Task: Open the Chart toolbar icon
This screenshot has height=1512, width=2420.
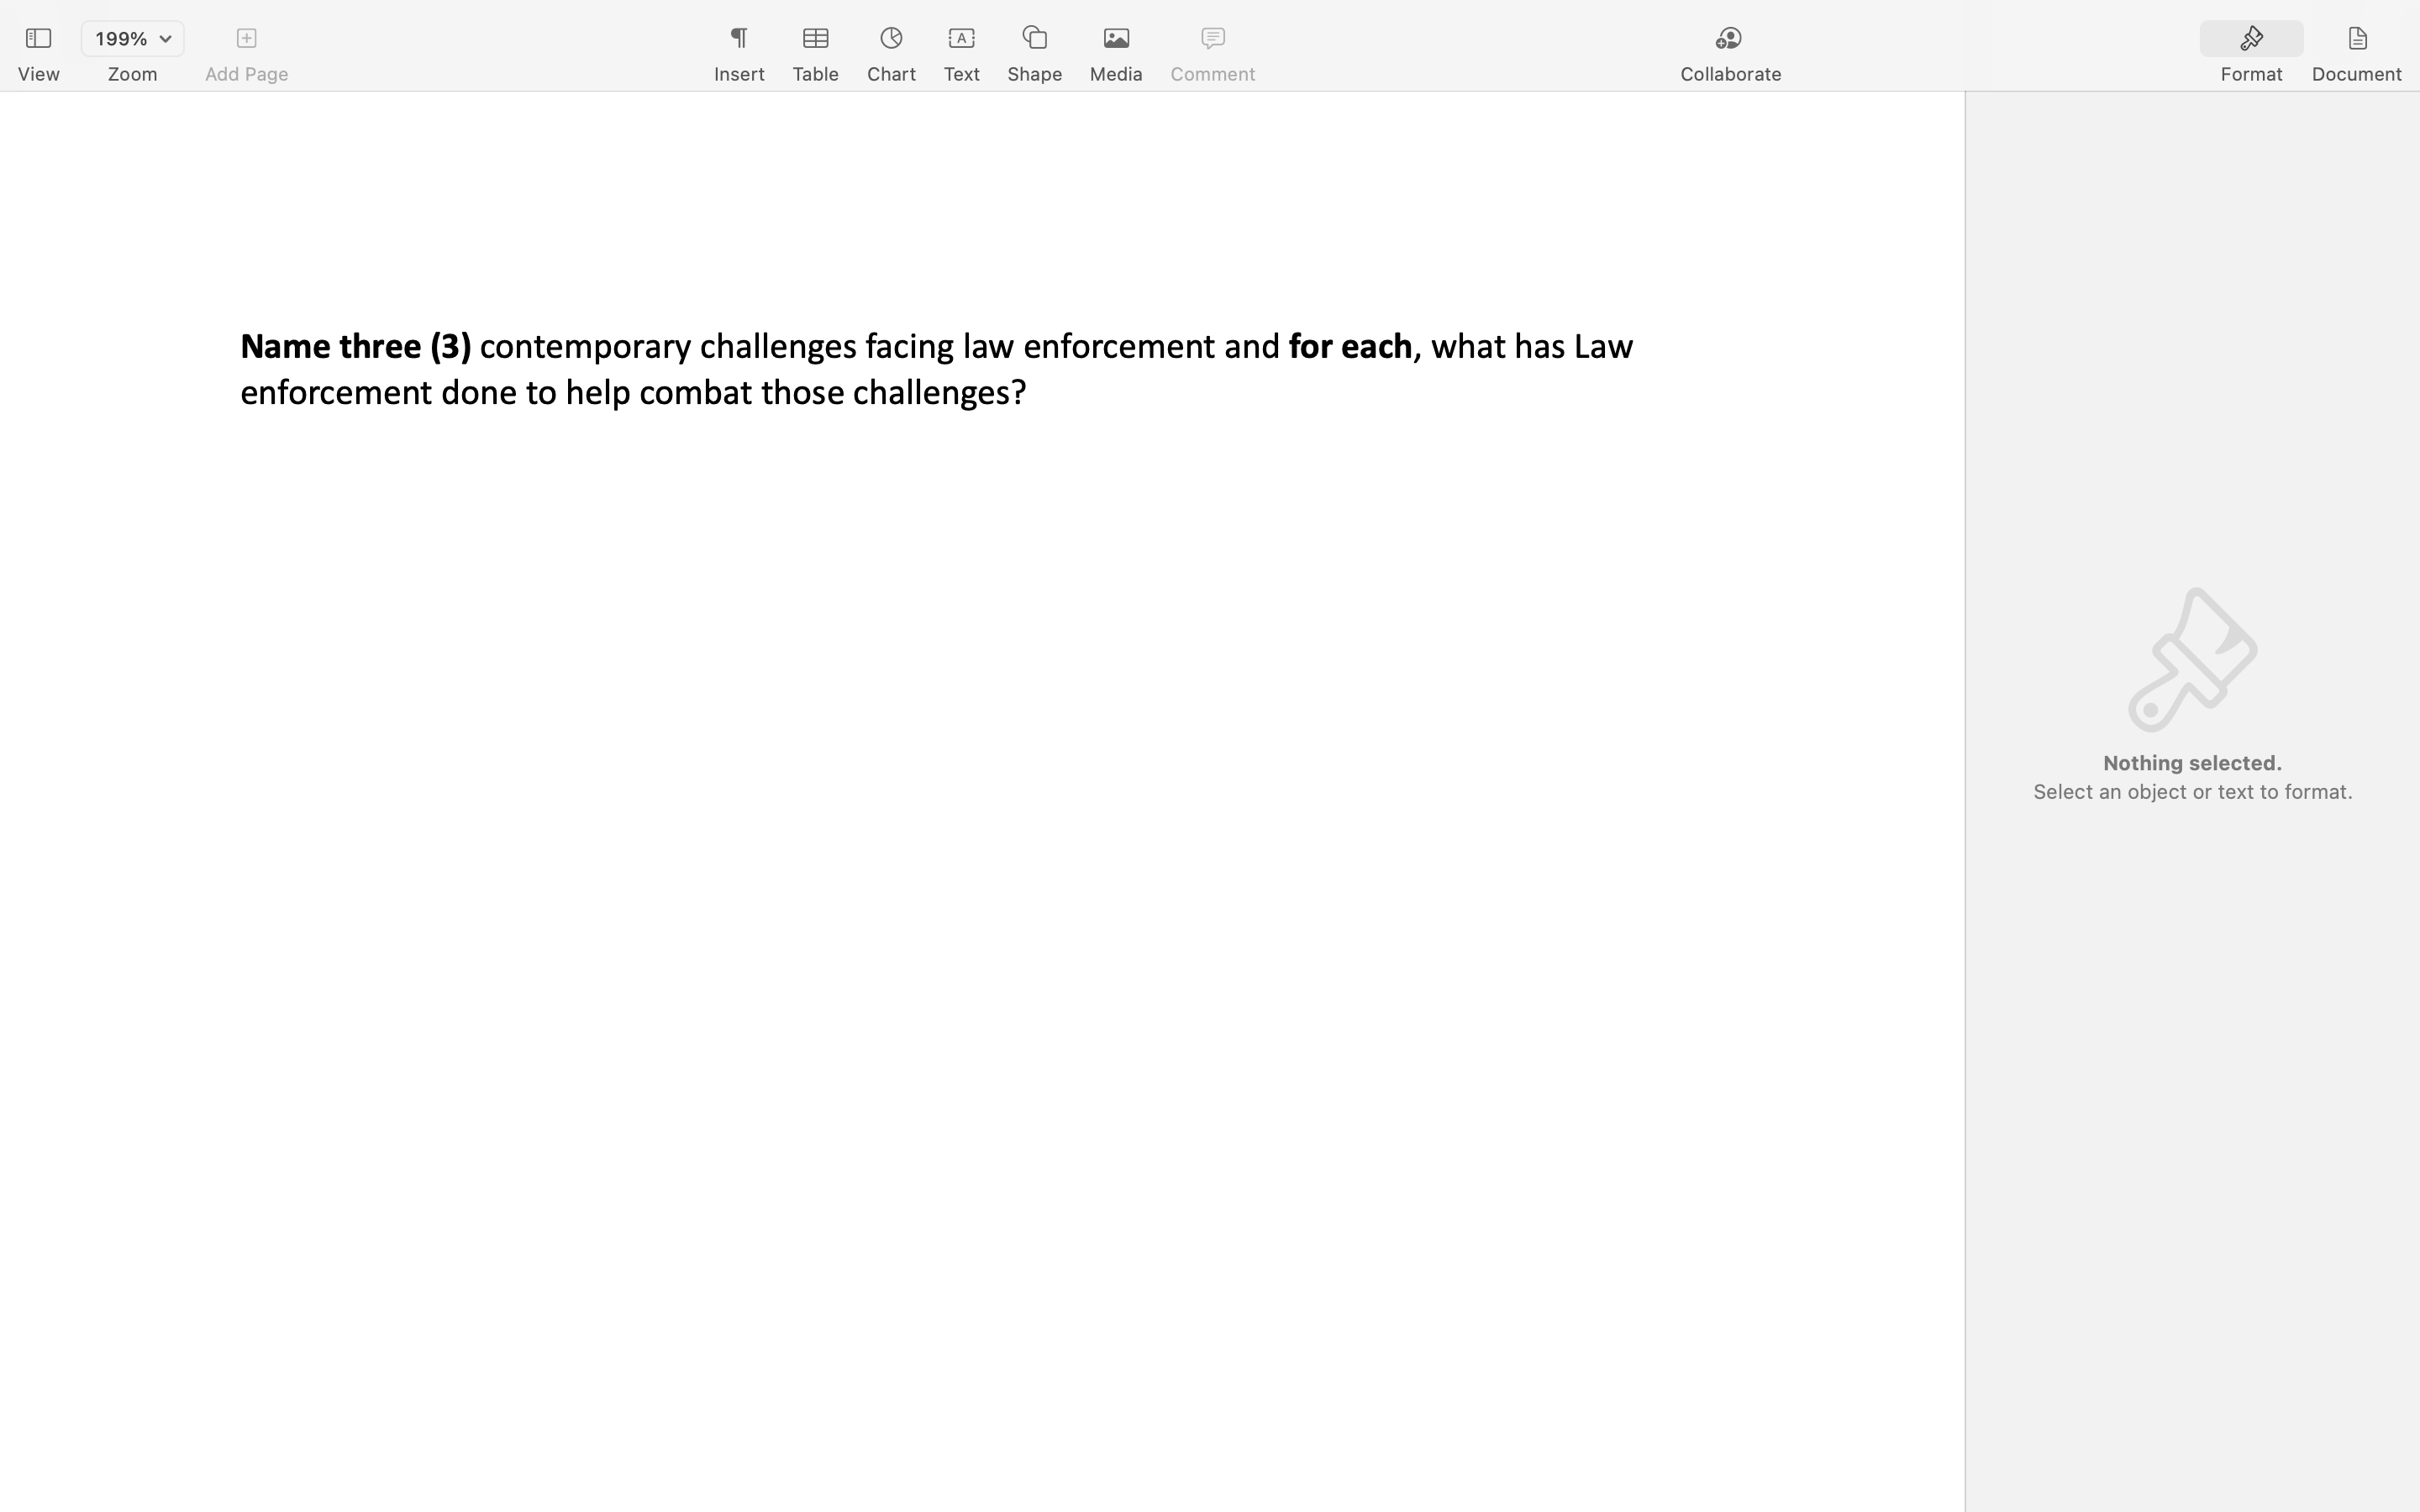Action: tap(890, 38)
